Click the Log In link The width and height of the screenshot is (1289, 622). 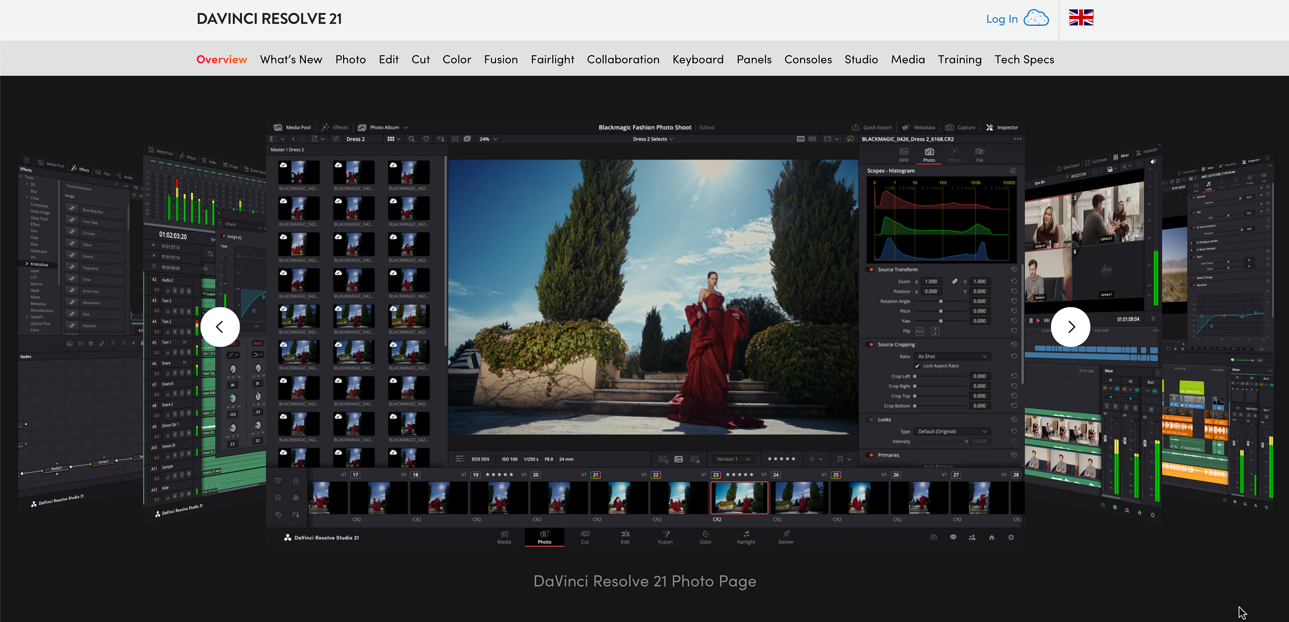pyautogui.click(x=1002, y=19)
